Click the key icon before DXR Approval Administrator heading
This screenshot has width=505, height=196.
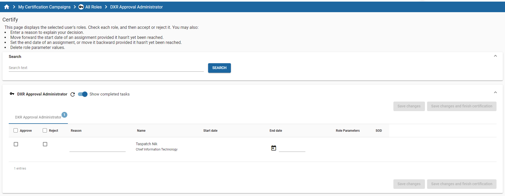click(12, 94)
